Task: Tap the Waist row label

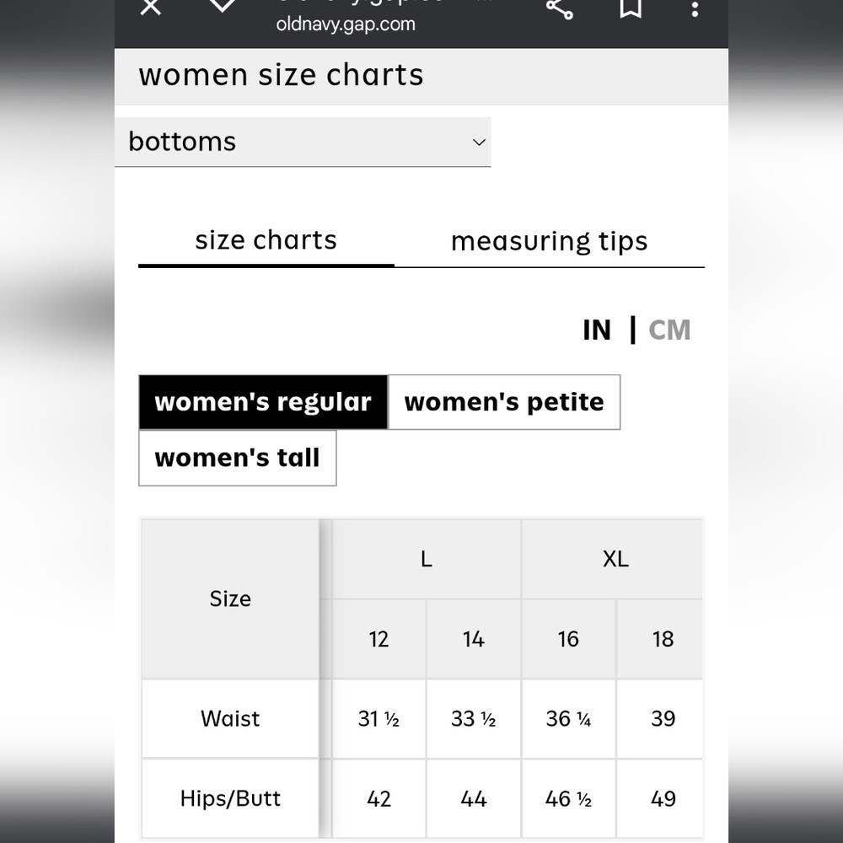Action: point(230,719)
